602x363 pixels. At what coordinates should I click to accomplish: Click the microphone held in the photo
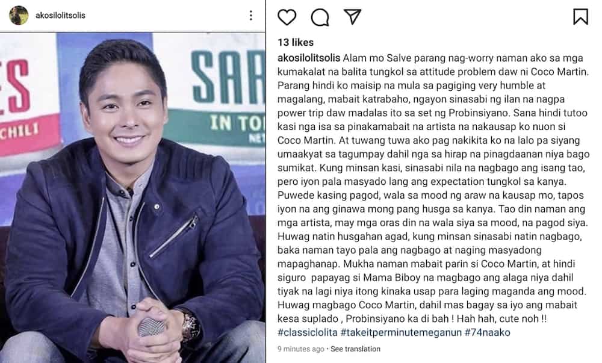[x=152, y=327]
